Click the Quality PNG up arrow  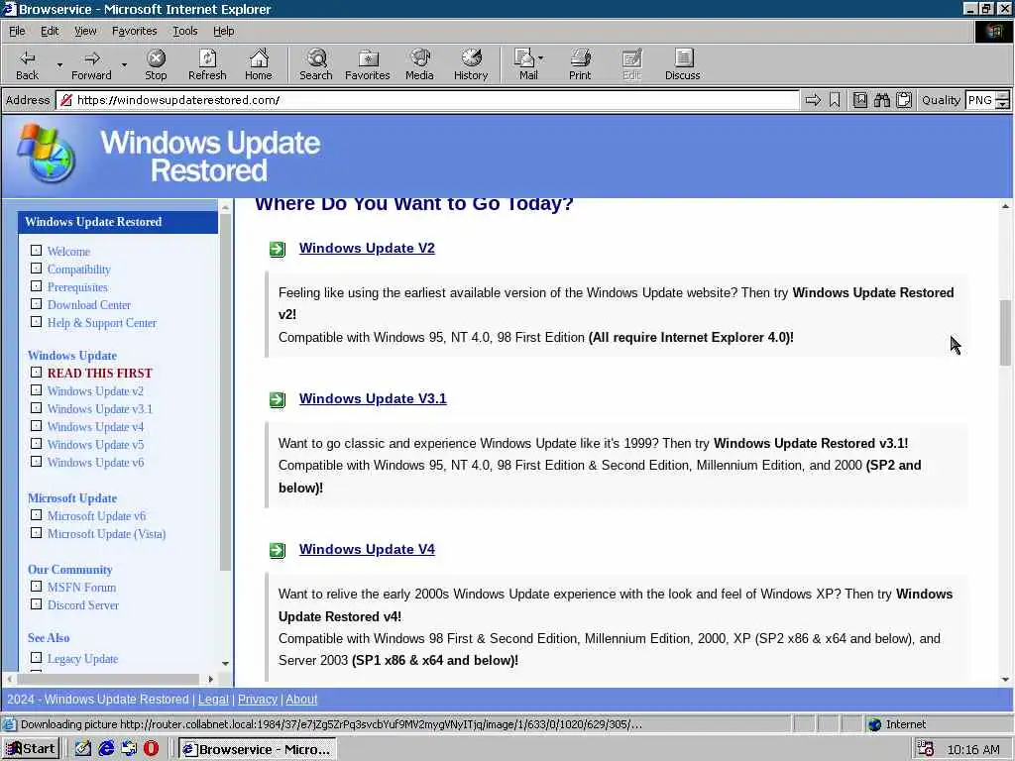(x=1003, y=96)
